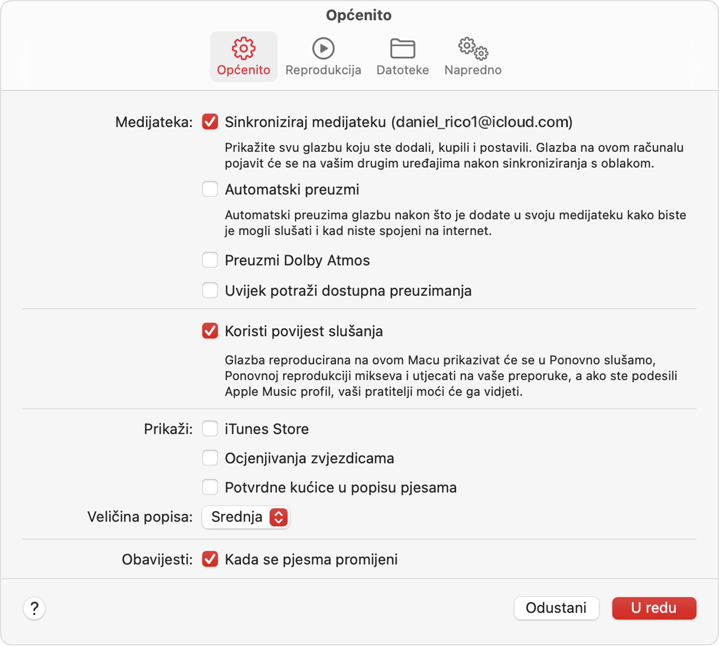Switch to the Reprodukcija tab
The height and width of the screenshot is (646, 719).
click(x=323, y=56)
